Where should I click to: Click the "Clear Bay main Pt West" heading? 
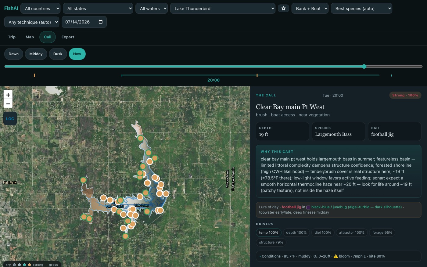[290, 107]
